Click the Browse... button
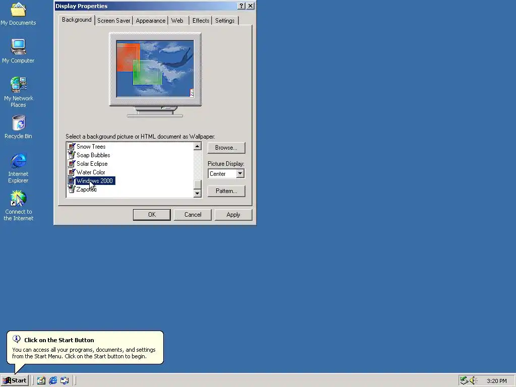Image resolution: width=516 pixels, height=387 pixels. [226, 148]
